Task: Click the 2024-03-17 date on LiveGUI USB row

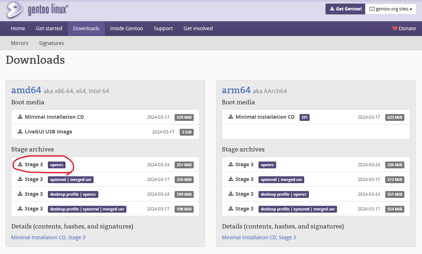Action: pos(163,132)
